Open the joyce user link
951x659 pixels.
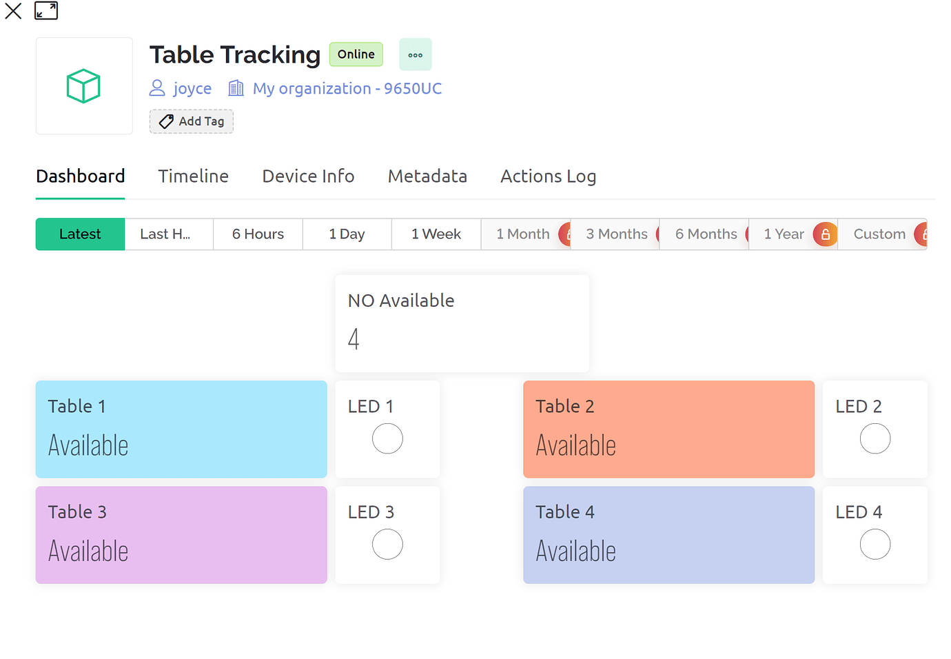[192, 88]
